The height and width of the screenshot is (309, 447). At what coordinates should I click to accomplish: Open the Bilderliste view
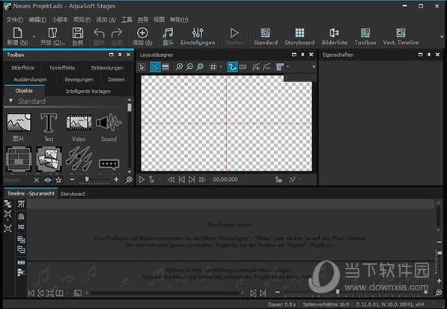coord(335,37)
